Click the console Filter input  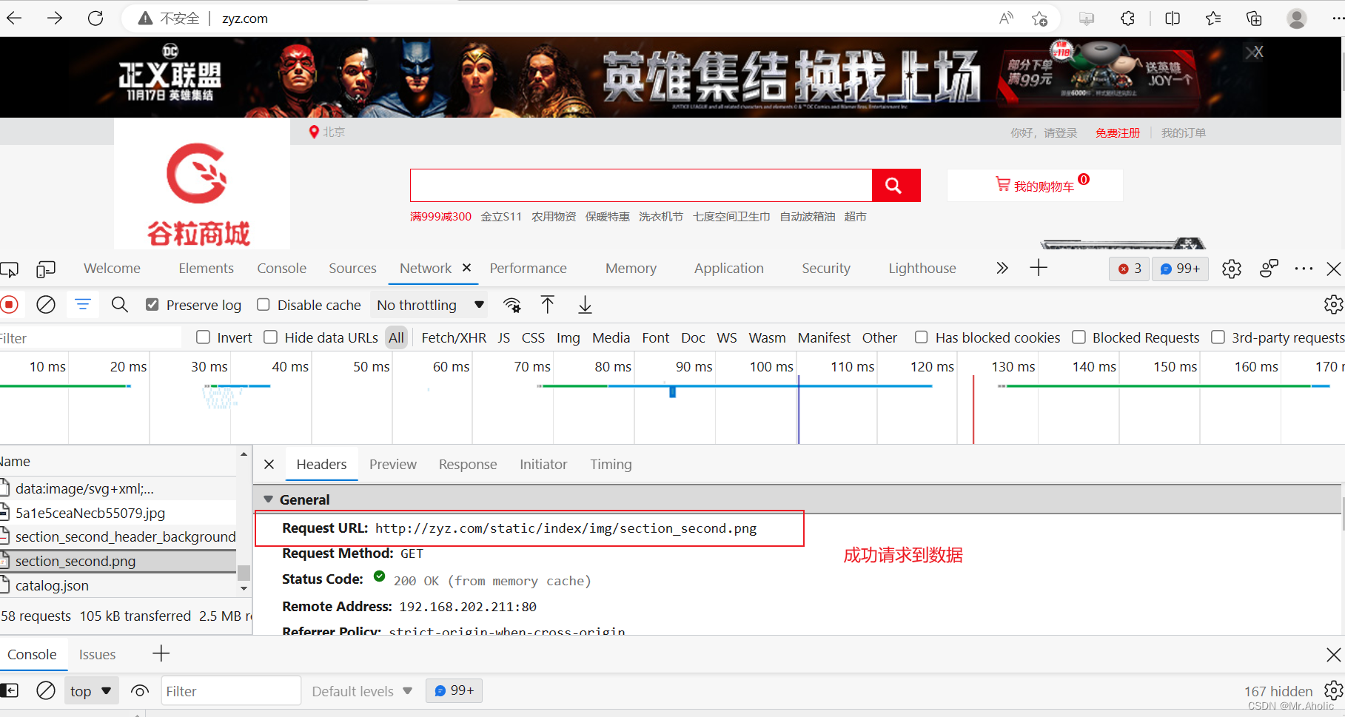point(231,691)
